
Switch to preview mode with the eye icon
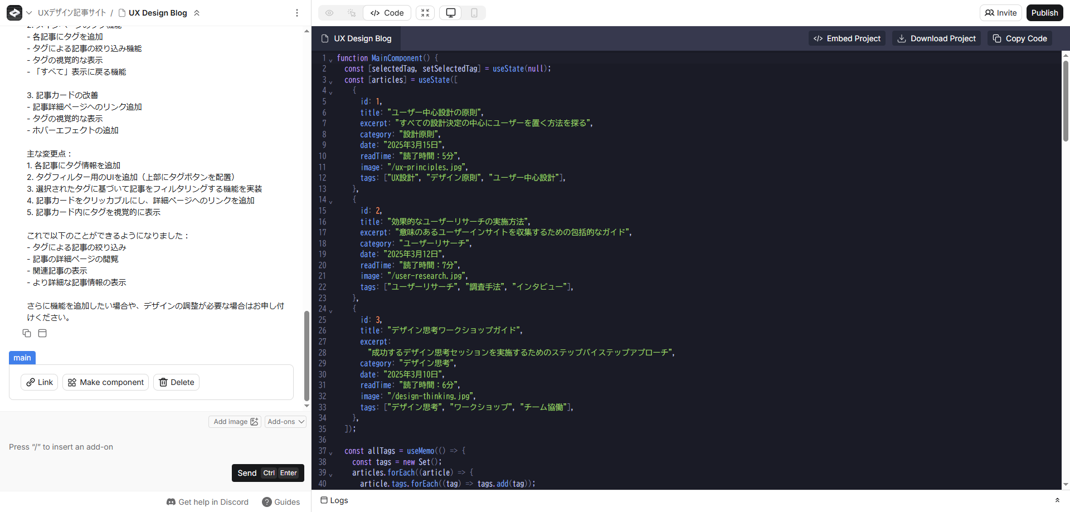329,13
